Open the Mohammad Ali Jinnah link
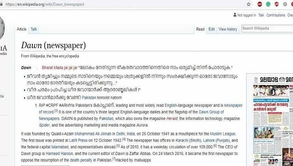293x166 pixels. click(93, 134)
